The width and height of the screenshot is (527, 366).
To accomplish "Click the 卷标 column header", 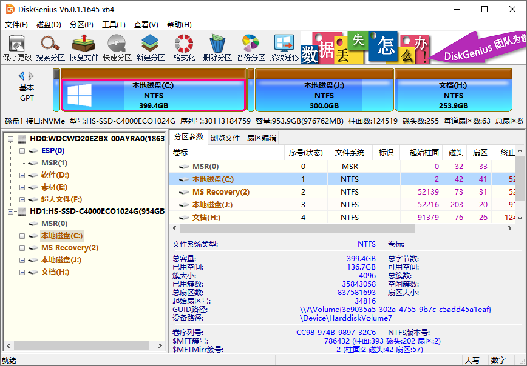I will [x=227, y=153].
